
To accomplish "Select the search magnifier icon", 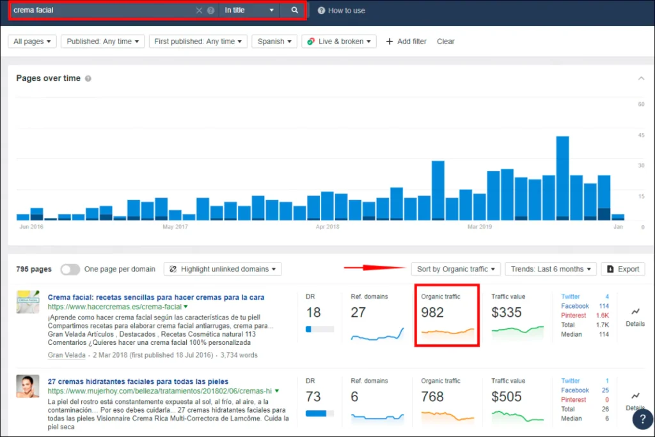I will click(294, 11).
